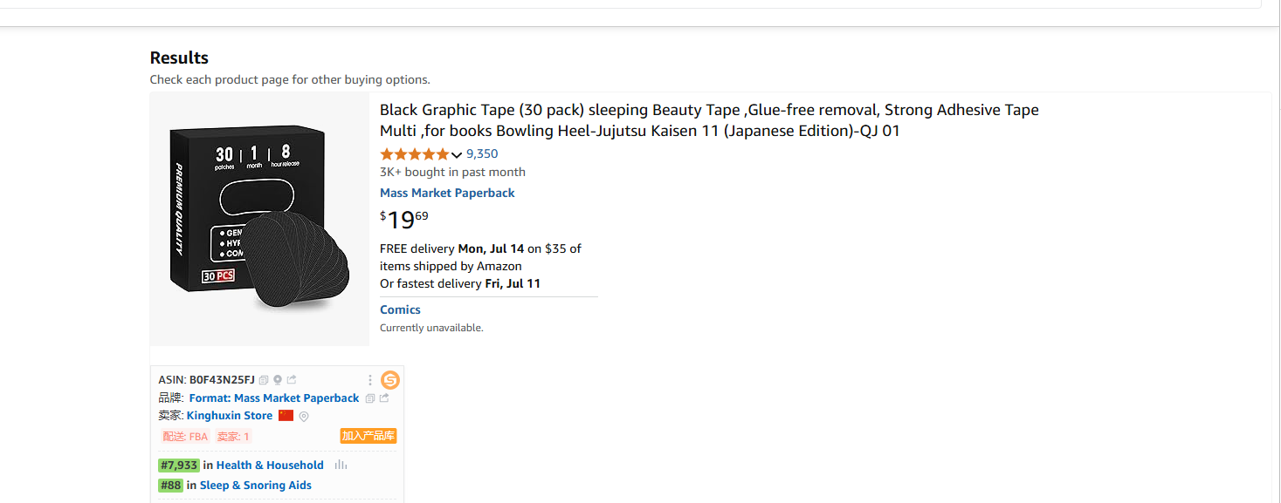Screen dimensions: 1281x503
Task: Click the China flag next to seller
Action: point(286,416)
